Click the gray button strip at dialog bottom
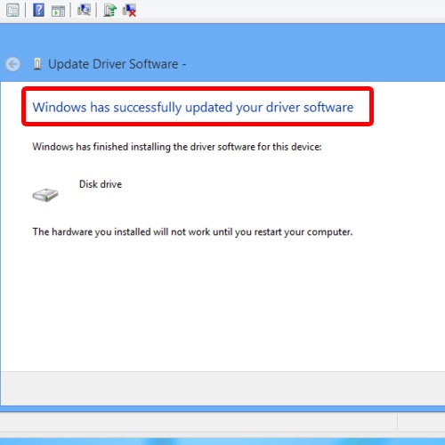The image size is (445, 445). (222, 388)
